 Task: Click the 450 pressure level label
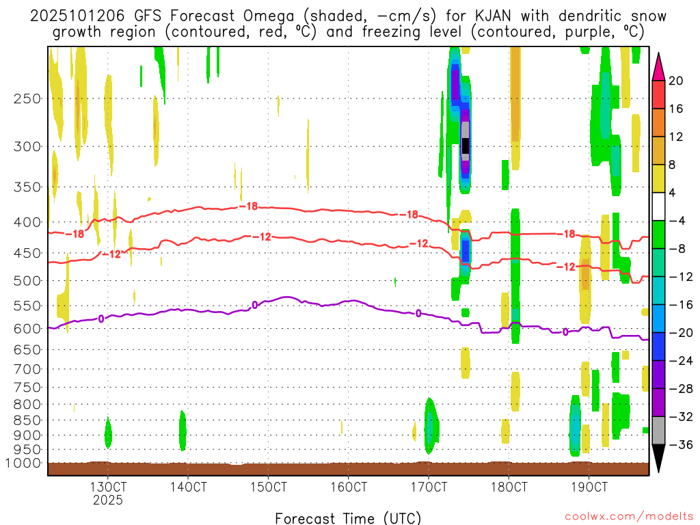(27, 253)
